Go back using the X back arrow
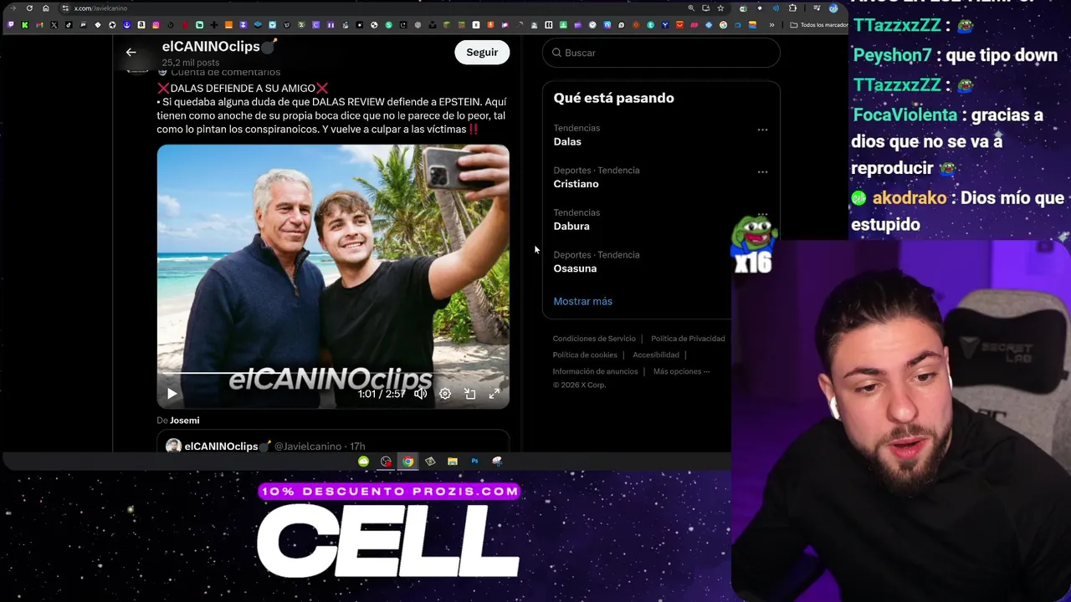The image size is (1071, 602). click(131, 52)
